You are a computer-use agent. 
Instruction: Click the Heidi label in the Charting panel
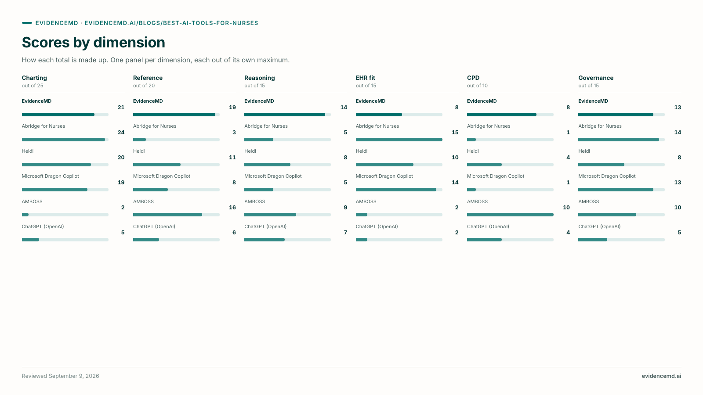28,151
